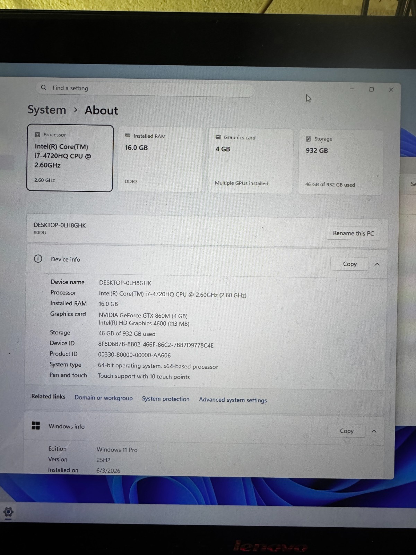
Task: Click Multiple GPUs installed text
Action: coord(242,183)
